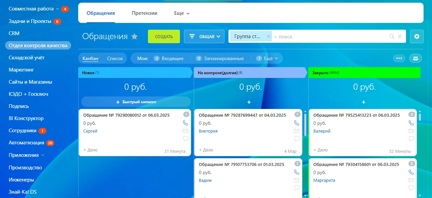This screenshot has height=198, width=432.
Task: Add Обращения page to favorites with star
Action: click(x=134, y=36)
